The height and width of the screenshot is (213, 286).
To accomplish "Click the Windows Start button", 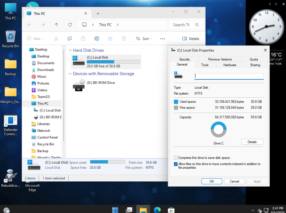I will [x=115, y=210].
